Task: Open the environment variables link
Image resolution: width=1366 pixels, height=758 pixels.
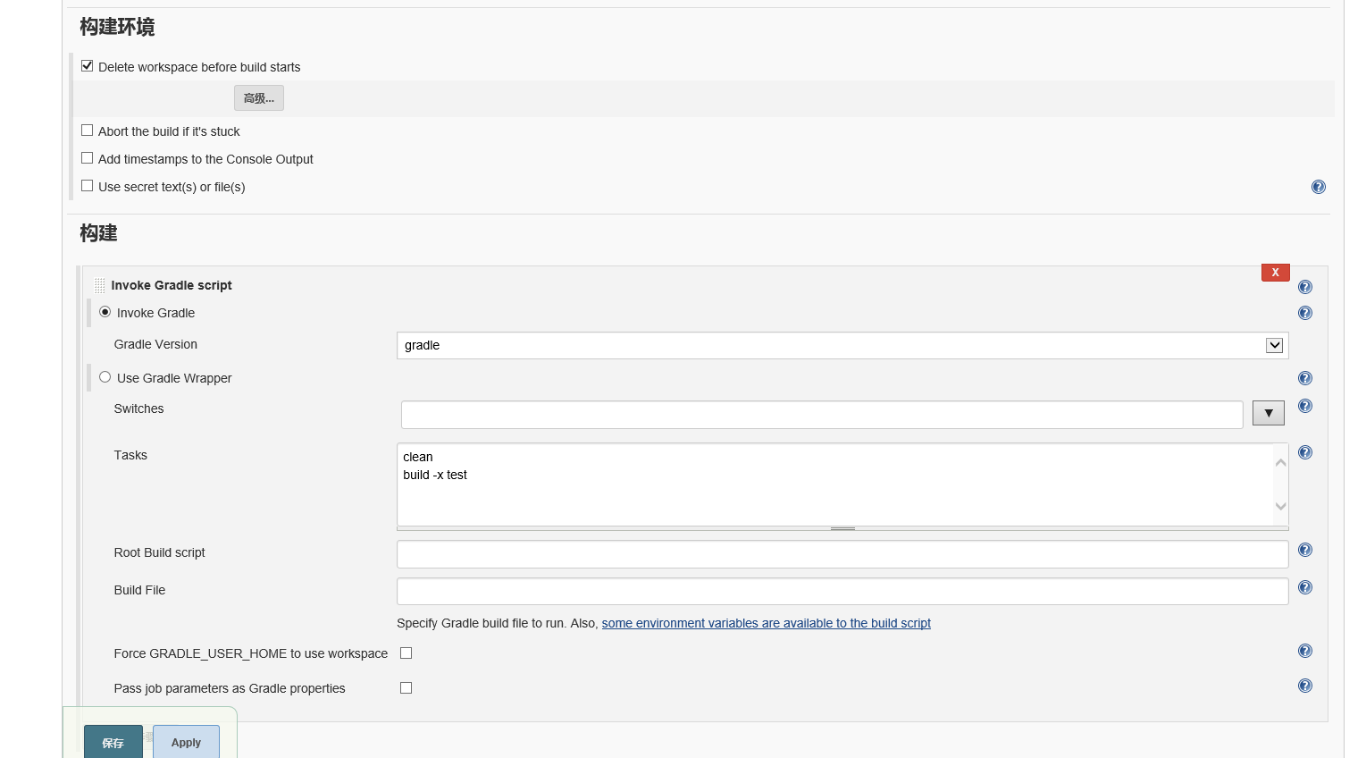Action: point(766,623)
